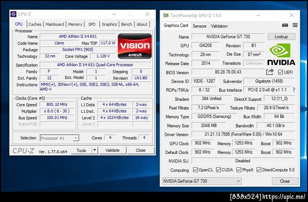Click the Tools button in CPU-Z
Screen dimensions: 308x202
click(x=81, y=150)
